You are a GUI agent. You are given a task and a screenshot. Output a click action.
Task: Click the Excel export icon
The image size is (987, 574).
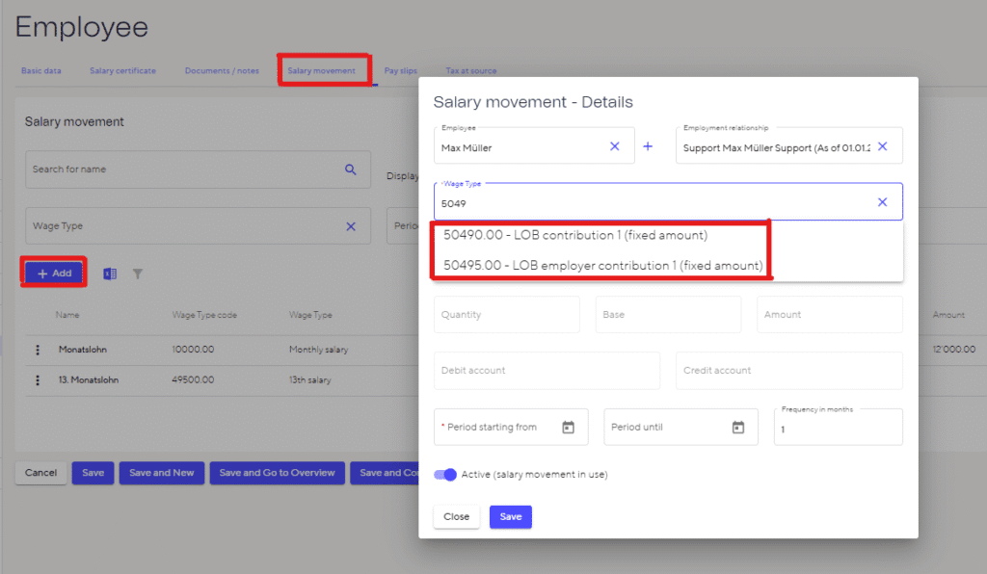point(110,274)
